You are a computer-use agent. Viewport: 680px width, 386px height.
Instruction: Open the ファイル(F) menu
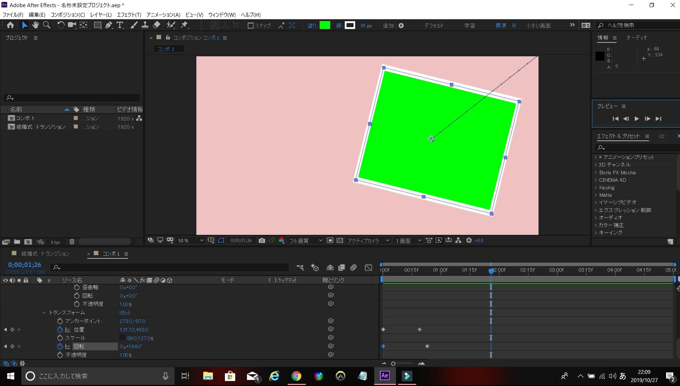(x=13, y=15)
